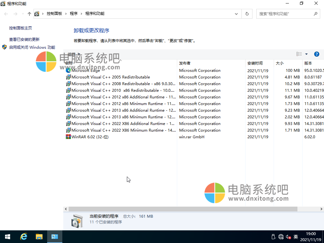
Task: Click the refresh button beside address bar
Action: [247, 14]
